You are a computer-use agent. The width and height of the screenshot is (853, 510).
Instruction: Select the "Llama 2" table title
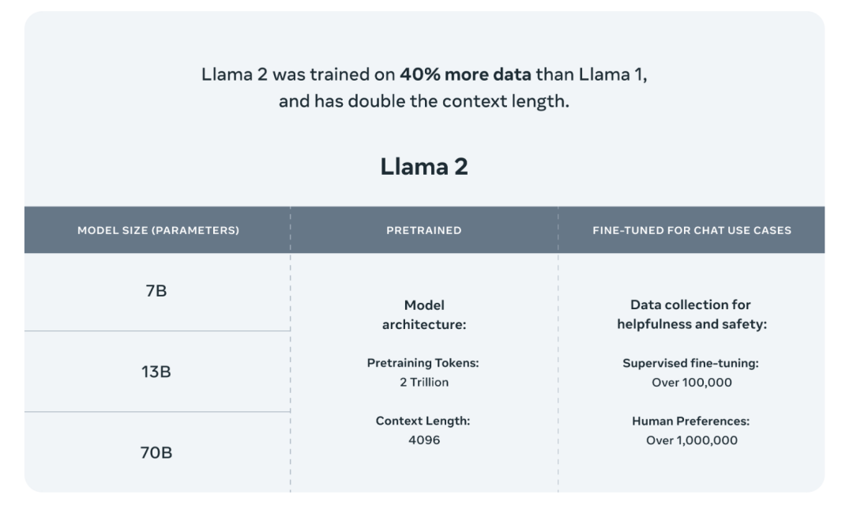[424, 166]
